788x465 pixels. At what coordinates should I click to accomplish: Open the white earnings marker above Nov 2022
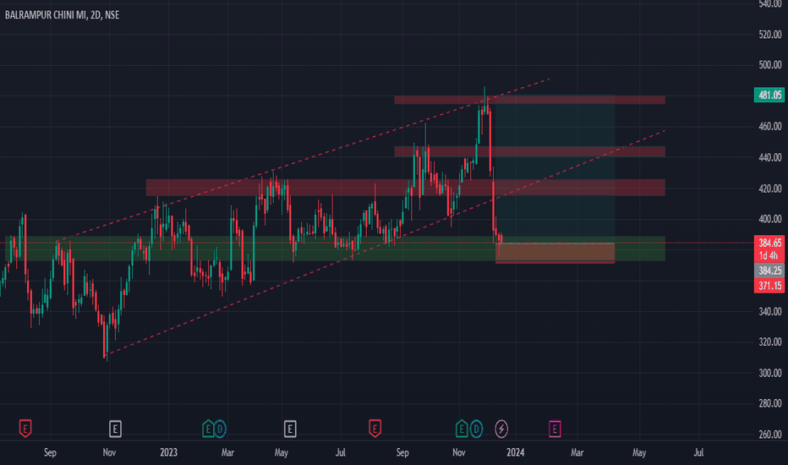(x=115, y=429)
